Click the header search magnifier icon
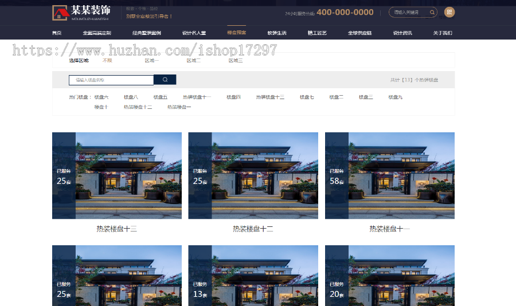 [x=432, y=12]
